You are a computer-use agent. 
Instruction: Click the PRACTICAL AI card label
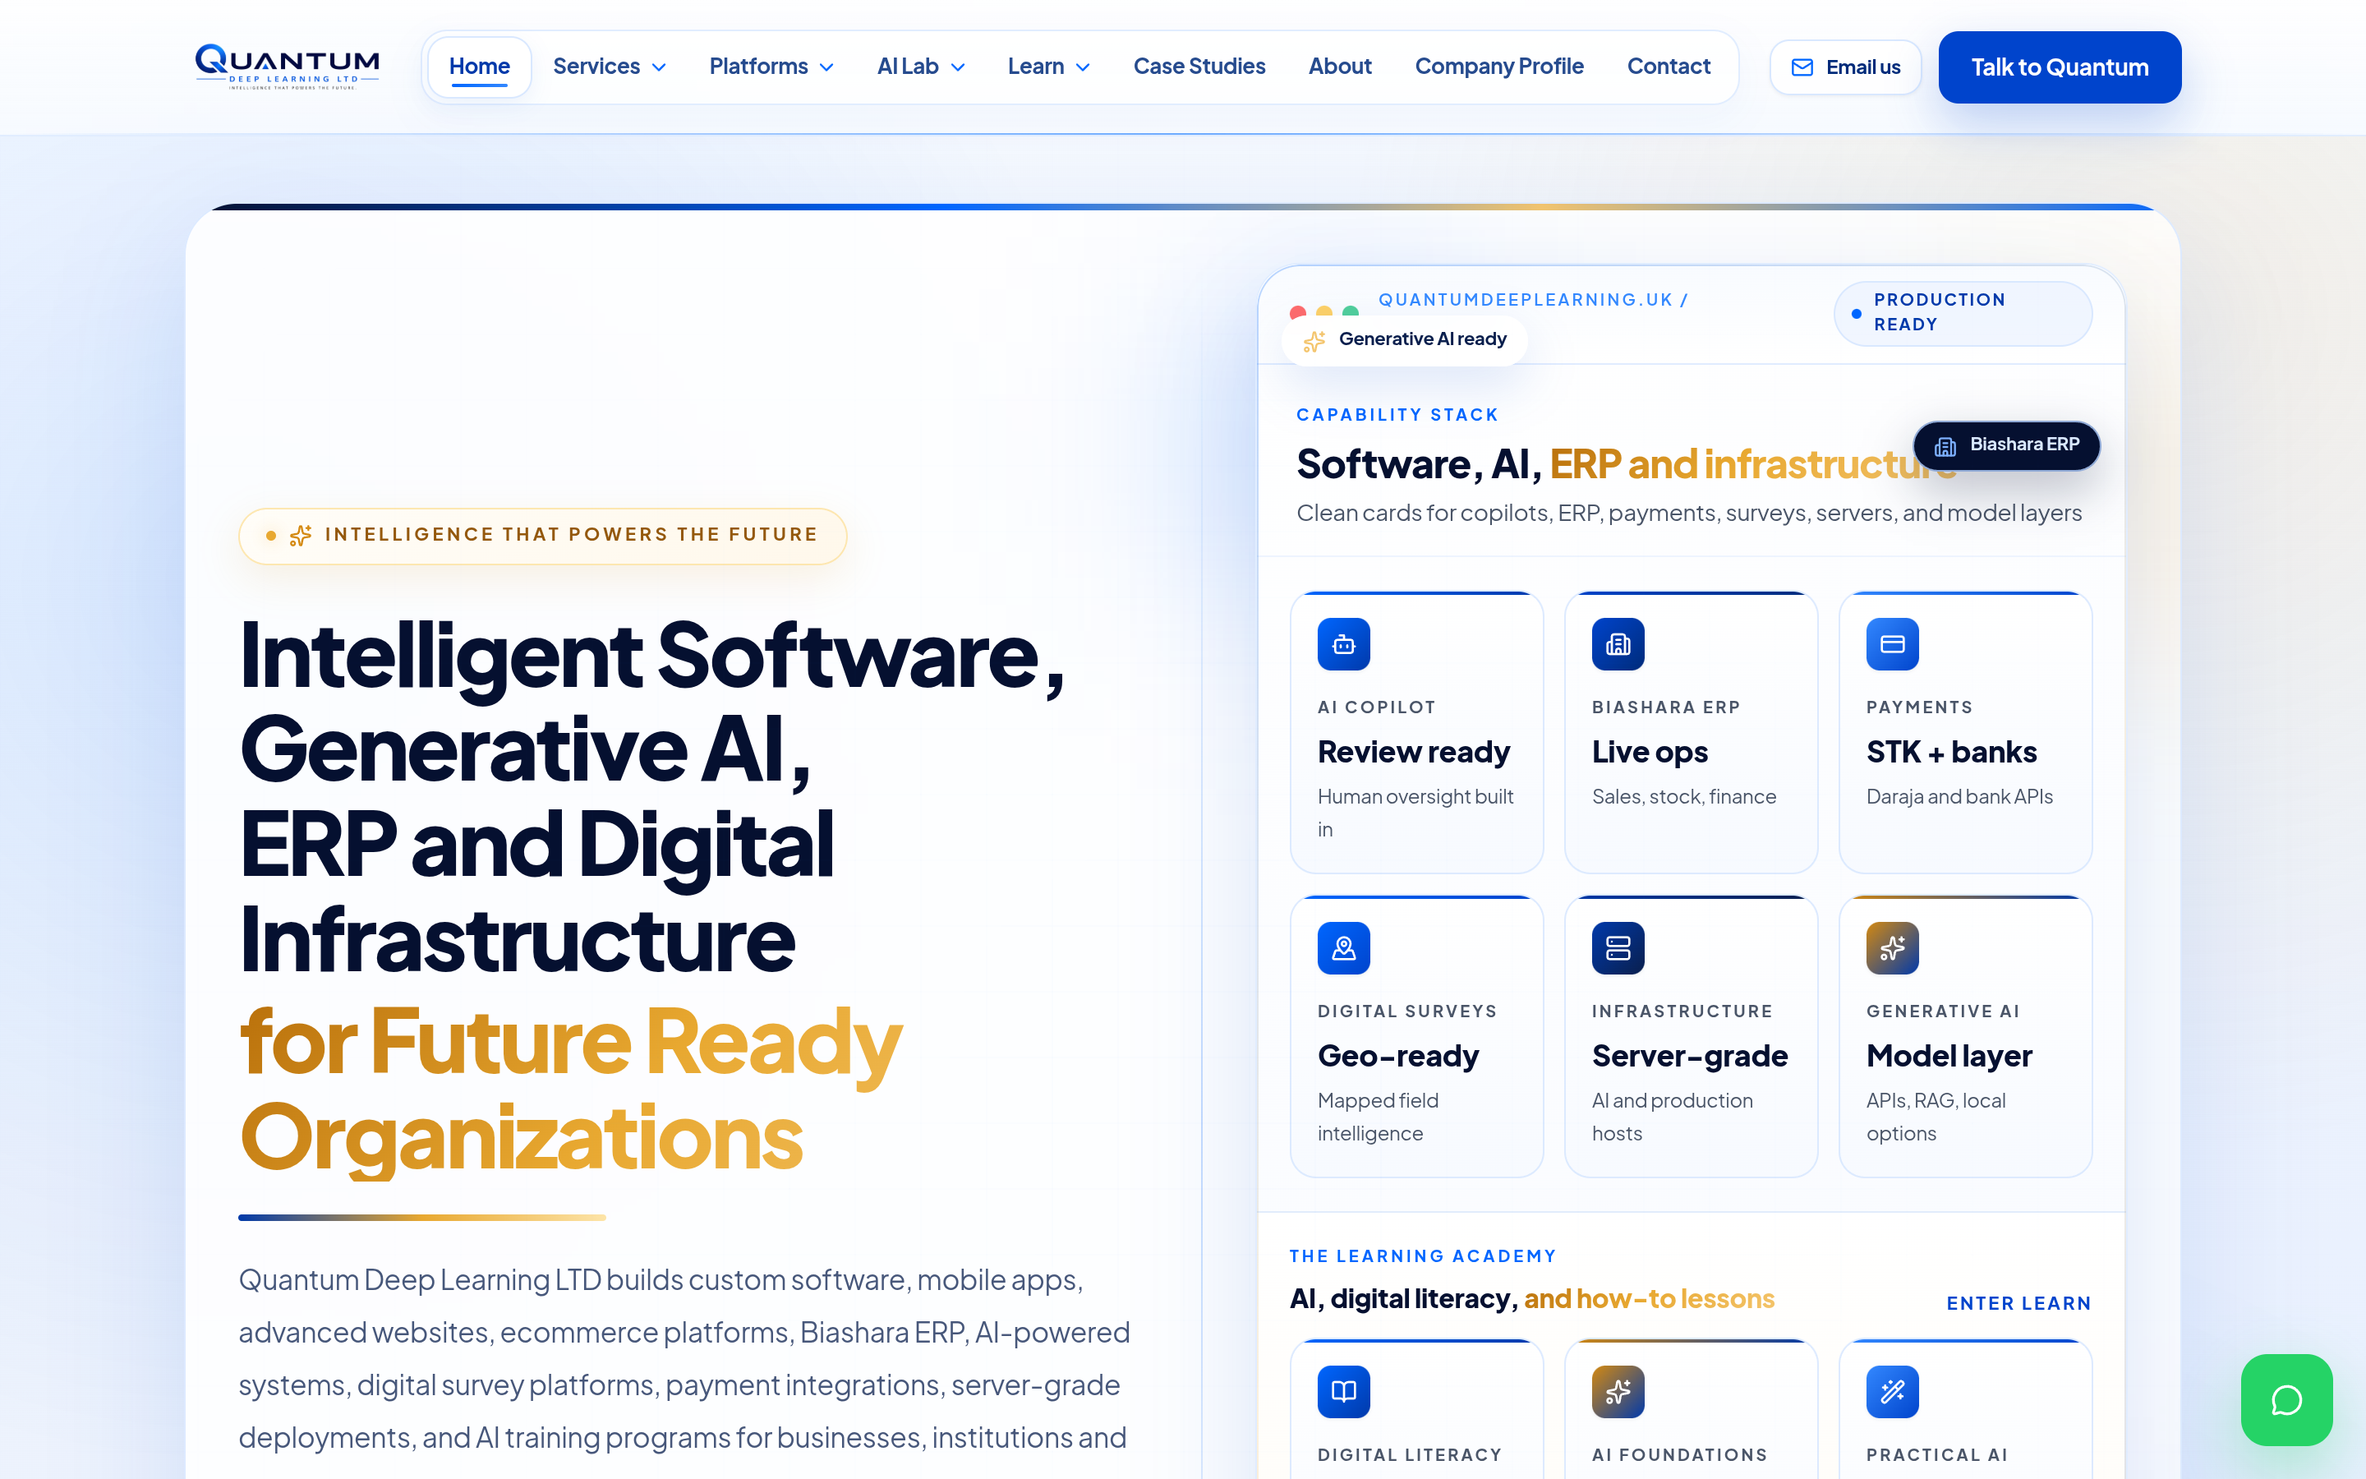click(x=1936, y=1454)
